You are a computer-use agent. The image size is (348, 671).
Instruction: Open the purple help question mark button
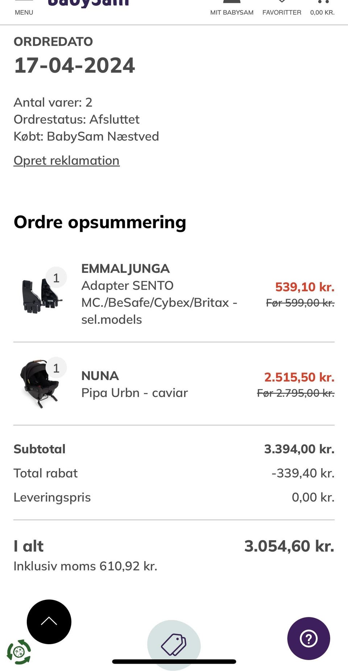308,638
